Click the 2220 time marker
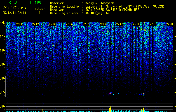This screenshot has height=112, width=176. point(170,24)
